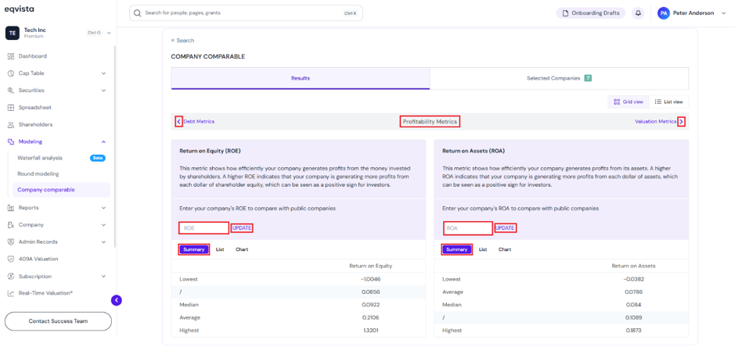Open Round modeling page
This screenshot has width=735, height=347.
click(x=38, y=174)
